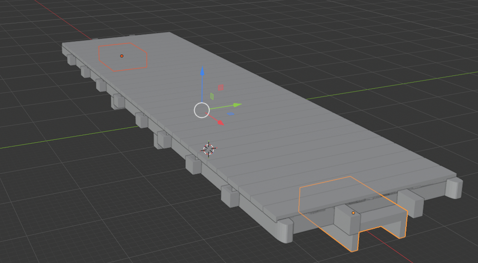Select the hexagon-outlined object on the deck
The width and height of the screenshot is (478, 263).
(x=123, y=57)
